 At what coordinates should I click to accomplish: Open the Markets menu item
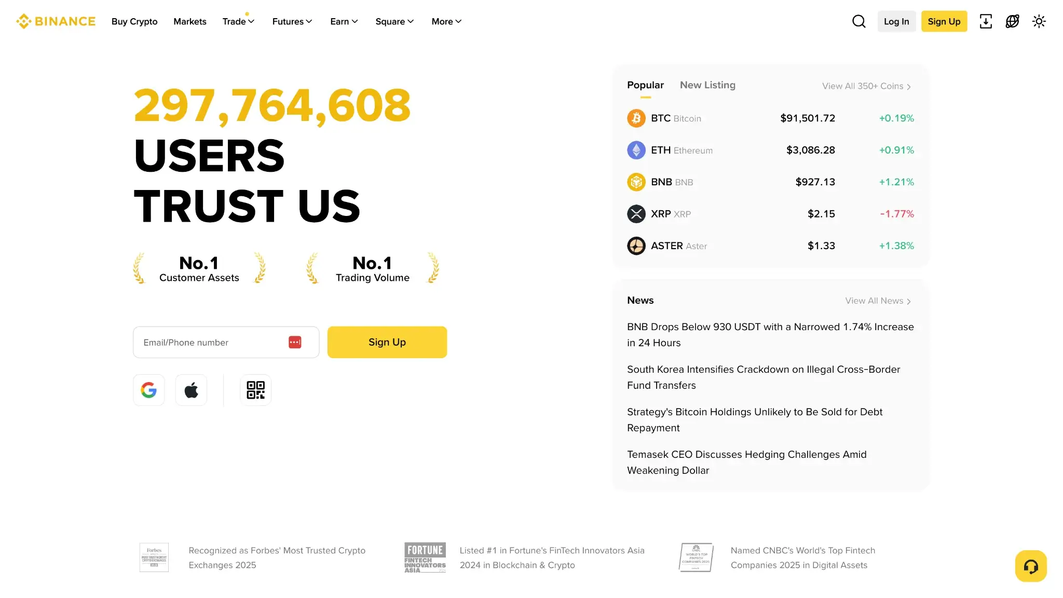coord(189,21)
